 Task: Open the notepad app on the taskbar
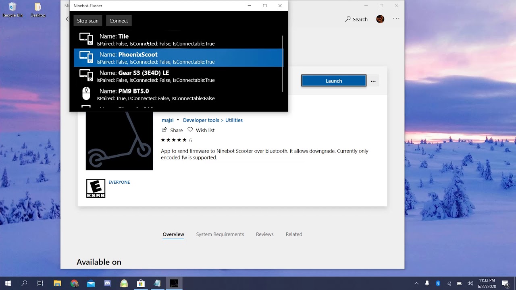pyautogui.click(x=157, y=284)
